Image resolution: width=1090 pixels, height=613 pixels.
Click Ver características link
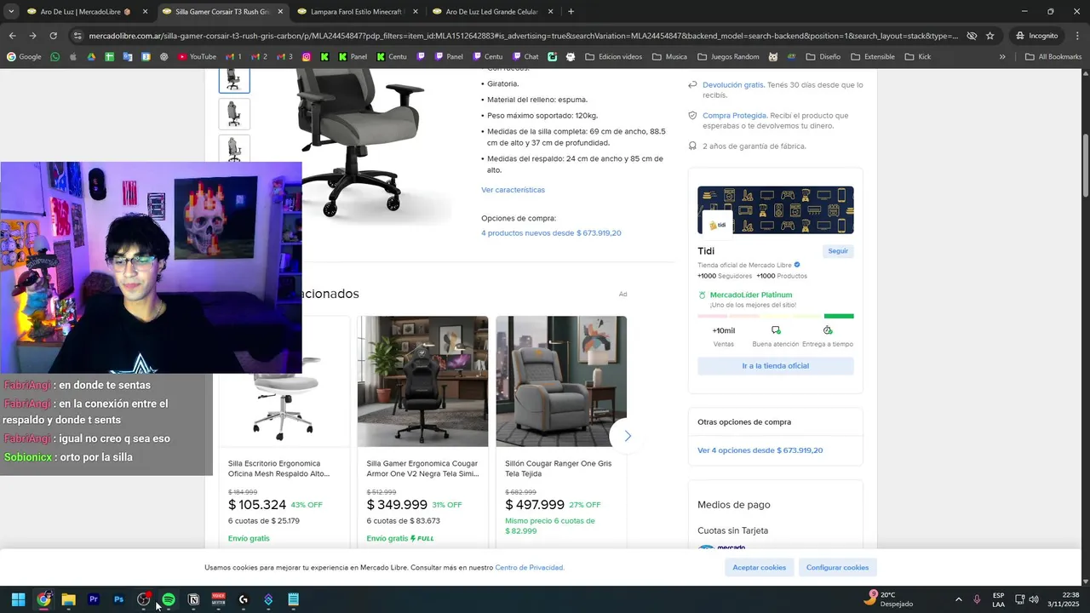pos(513,190)
